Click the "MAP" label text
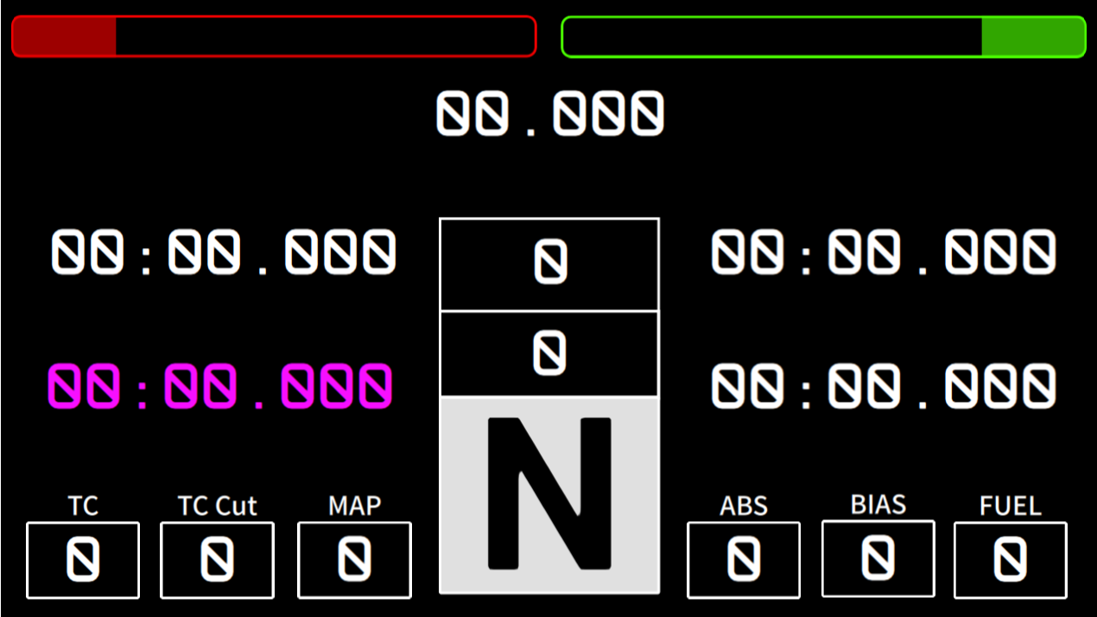1097x617 pixels. (355, 506)
